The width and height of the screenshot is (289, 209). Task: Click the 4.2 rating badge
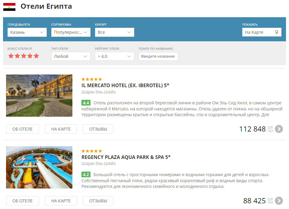86,175
